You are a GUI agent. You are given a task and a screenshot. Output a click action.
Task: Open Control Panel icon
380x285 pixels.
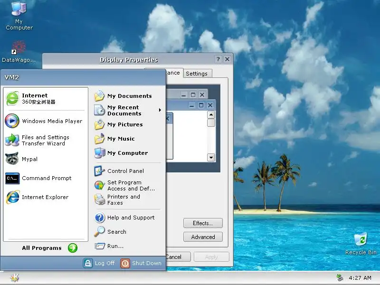[x=99, y=171]
